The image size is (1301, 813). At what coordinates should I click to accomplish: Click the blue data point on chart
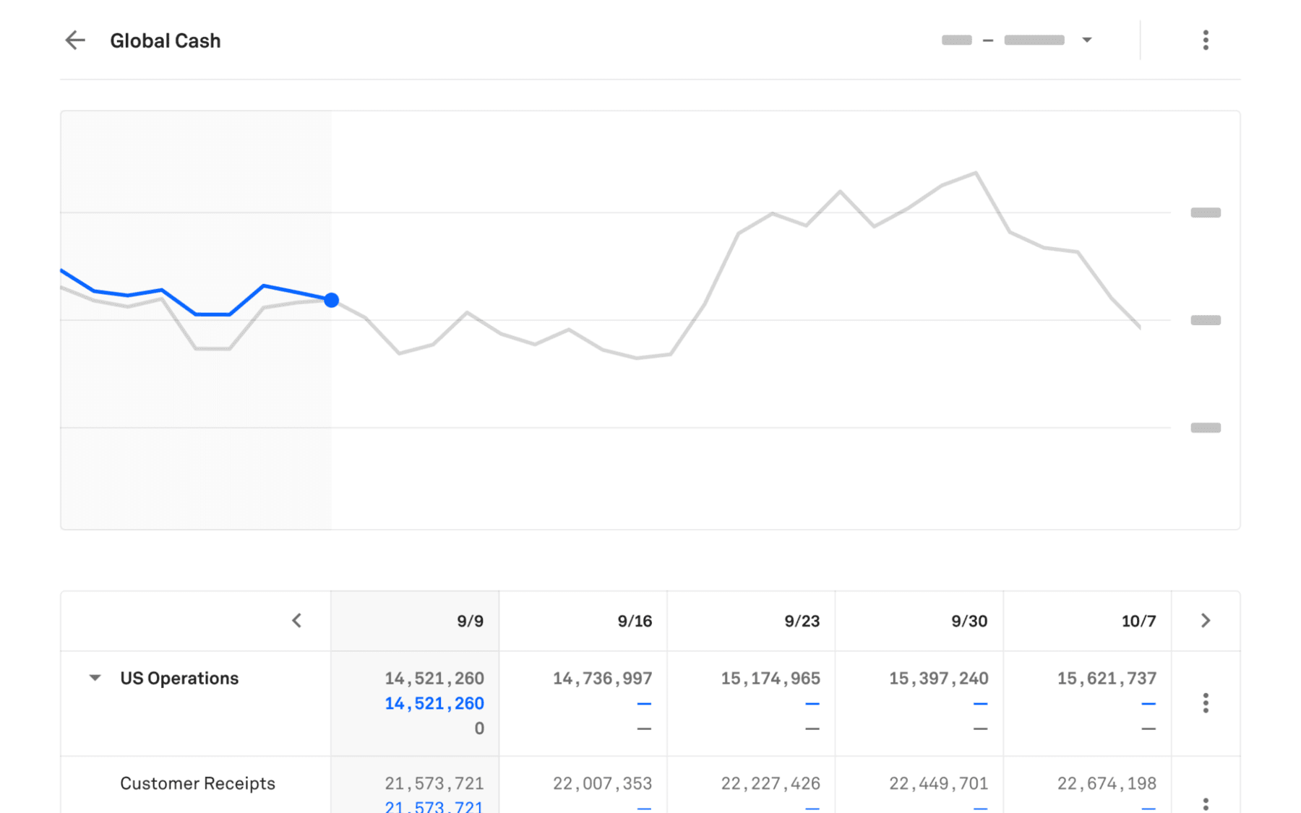point(331,300)
